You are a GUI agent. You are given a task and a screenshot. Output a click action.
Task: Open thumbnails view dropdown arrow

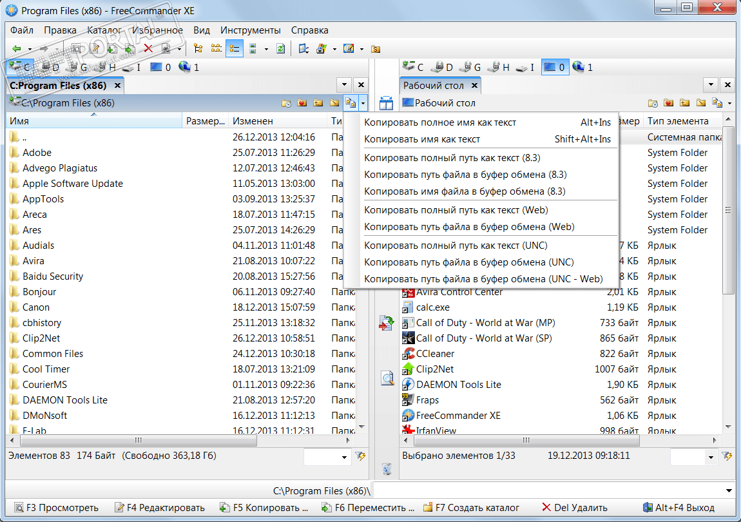point(266,49)
